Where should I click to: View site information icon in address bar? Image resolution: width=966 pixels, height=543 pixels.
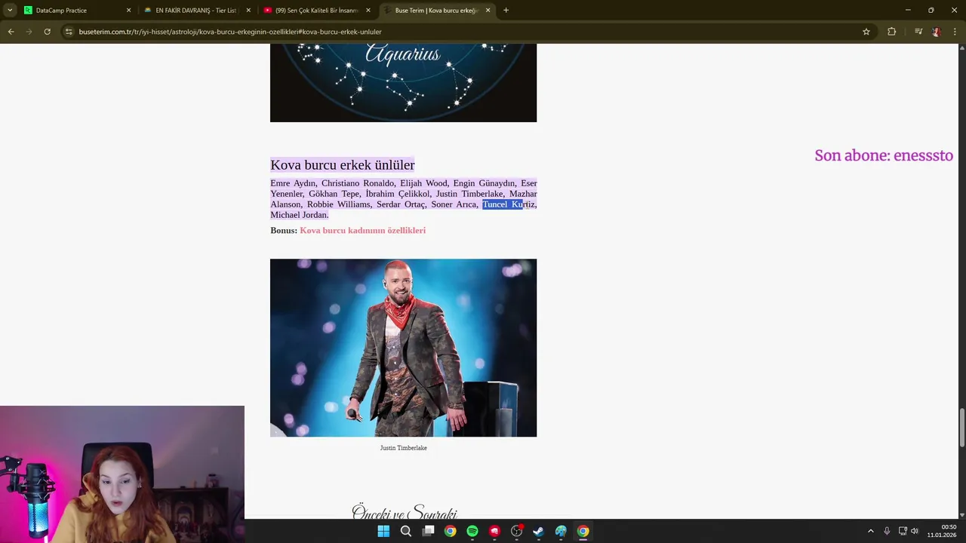69,32
